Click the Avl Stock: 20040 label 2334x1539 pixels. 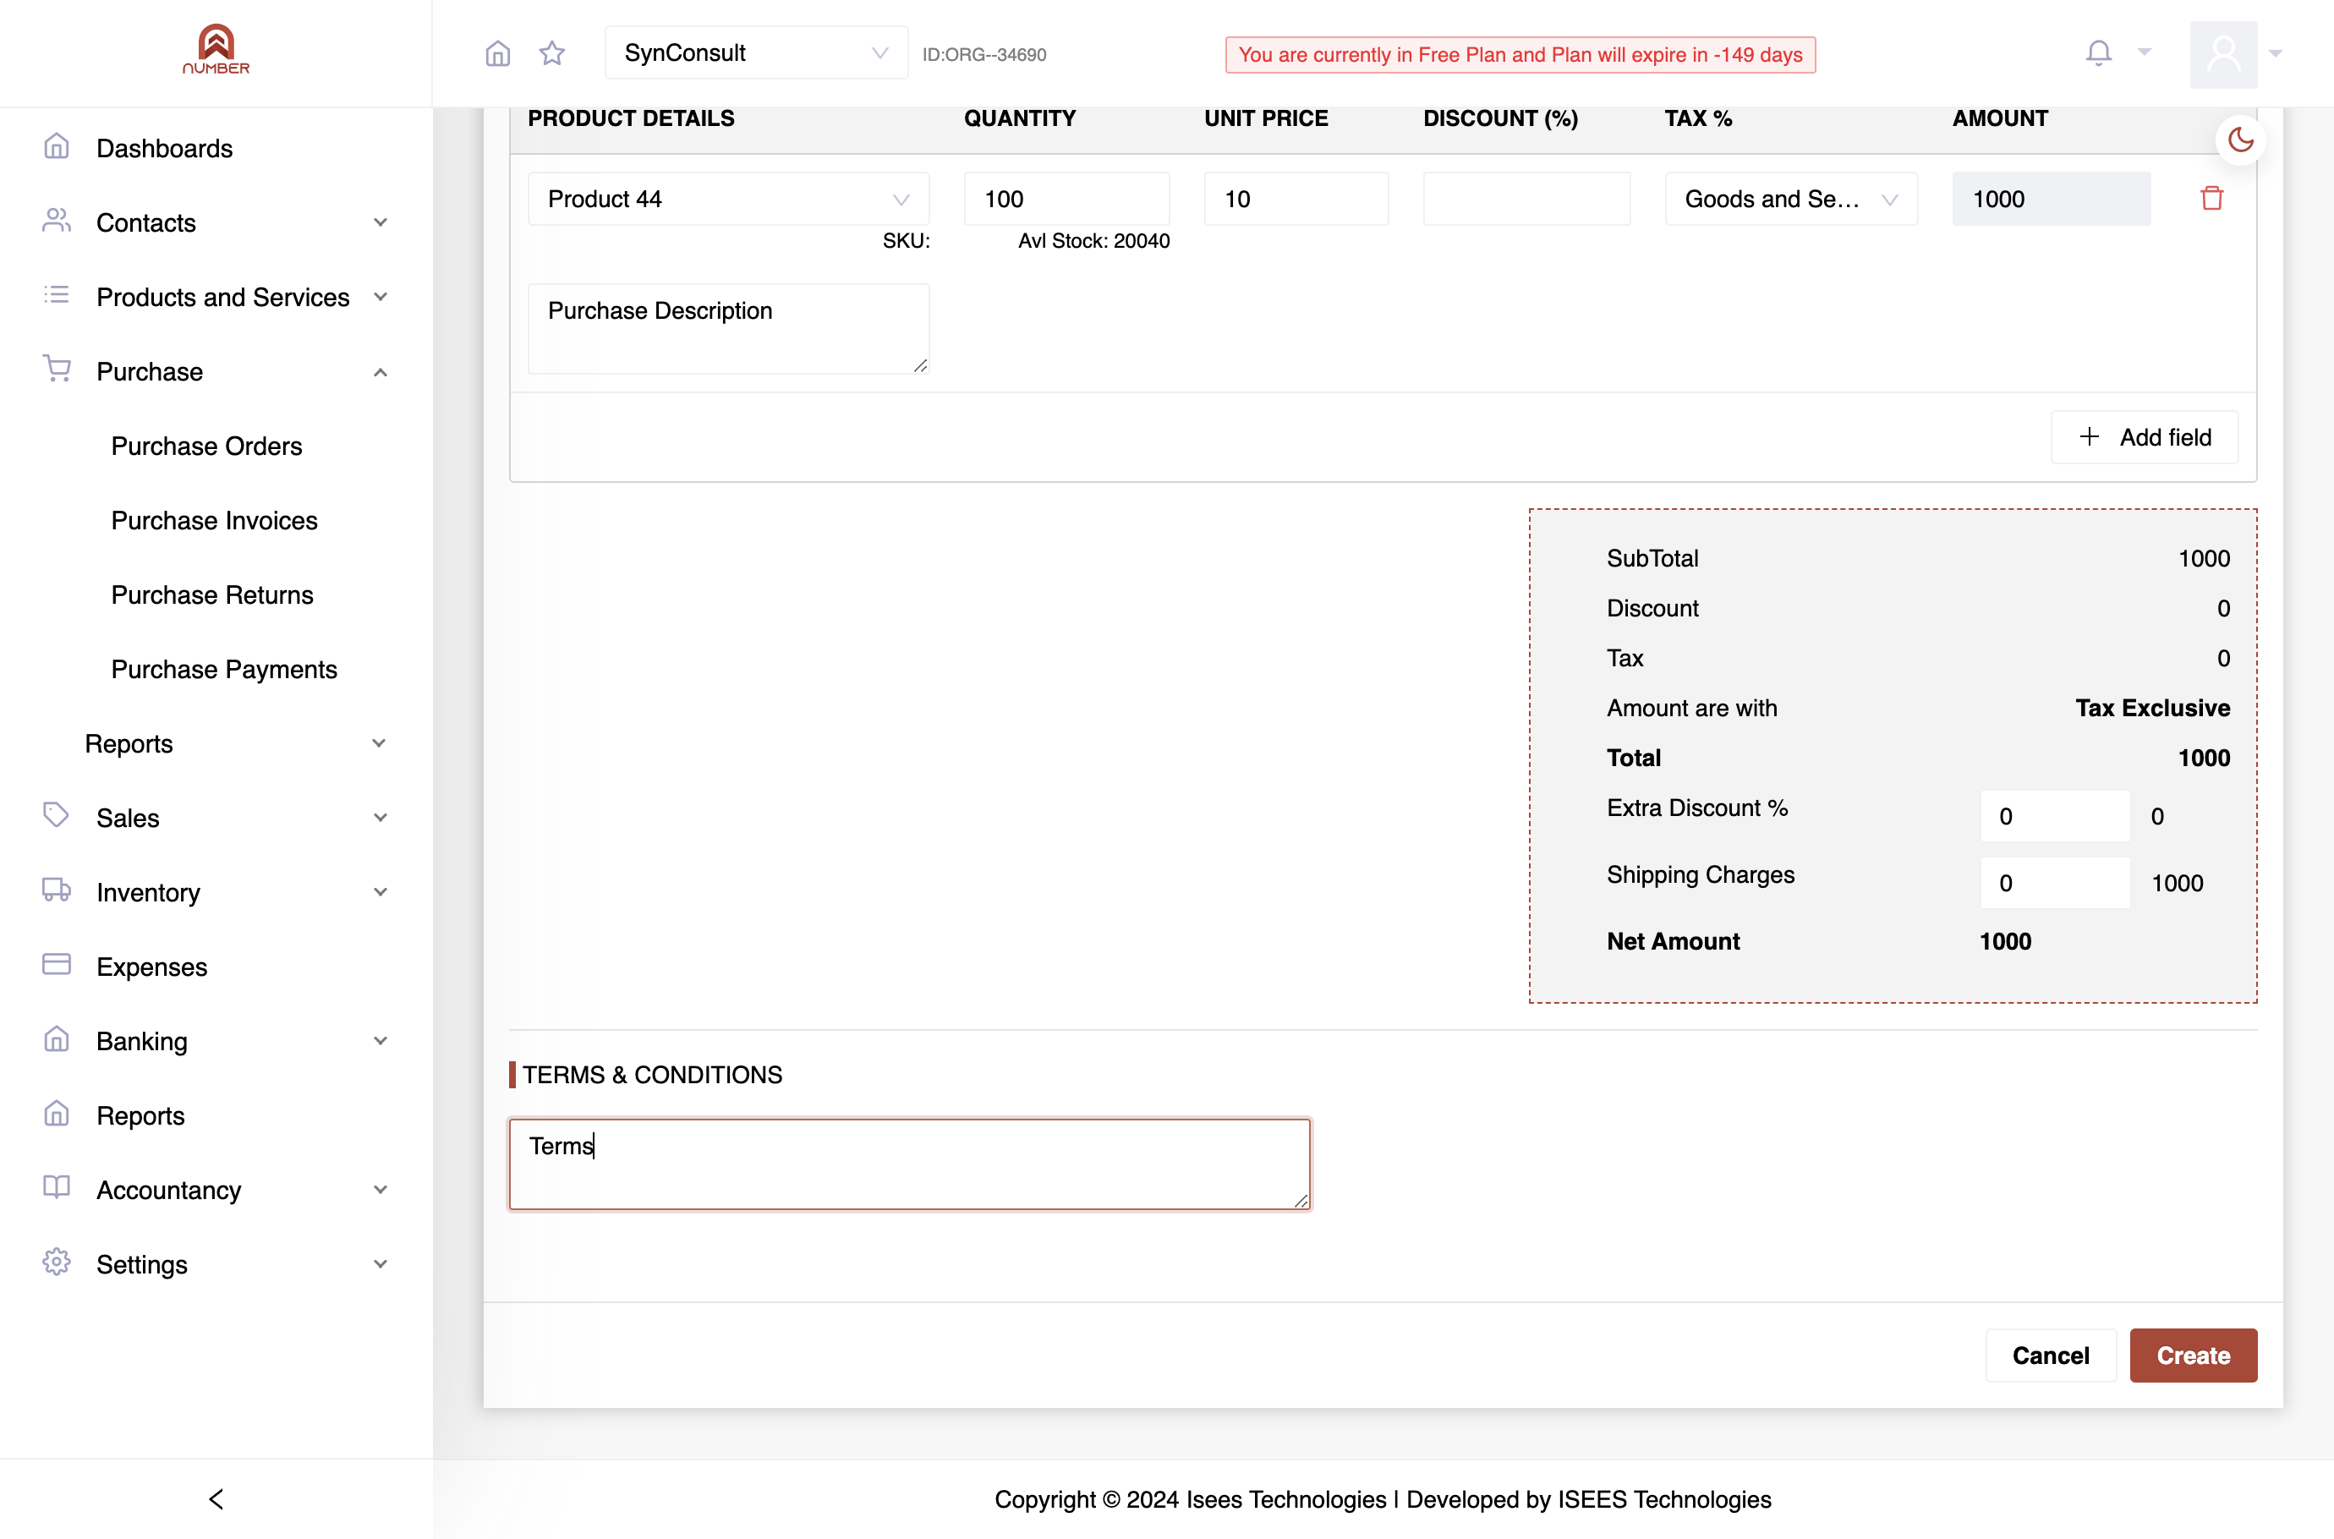[1093, 242]
